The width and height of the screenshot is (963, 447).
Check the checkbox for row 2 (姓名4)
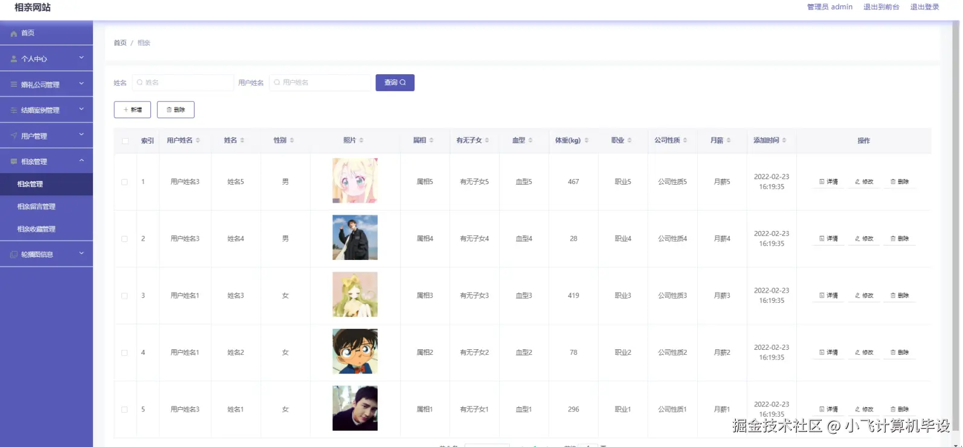pyautogui.click(x=124, y=239)
